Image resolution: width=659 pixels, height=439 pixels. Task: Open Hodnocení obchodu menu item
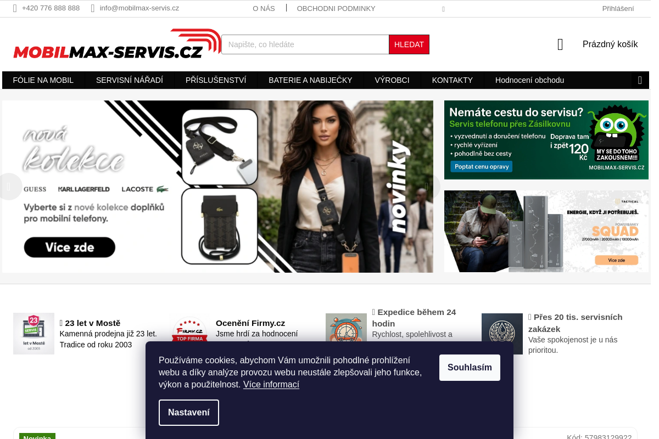pos(529,80)
